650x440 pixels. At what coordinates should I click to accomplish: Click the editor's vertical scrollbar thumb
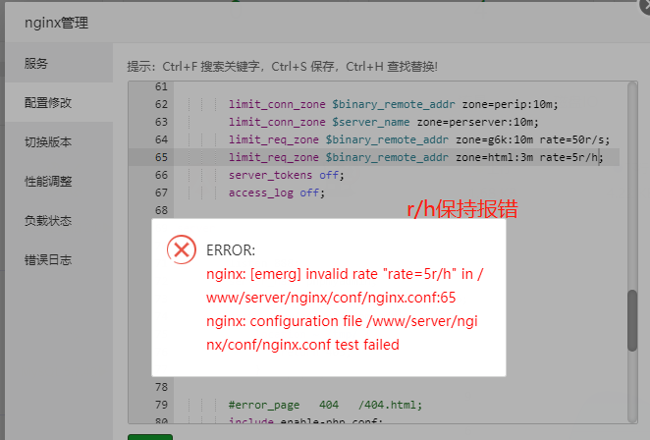(631, 320)
